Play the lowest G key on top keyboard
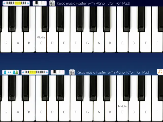163x122 pixels. pos(6,43)
